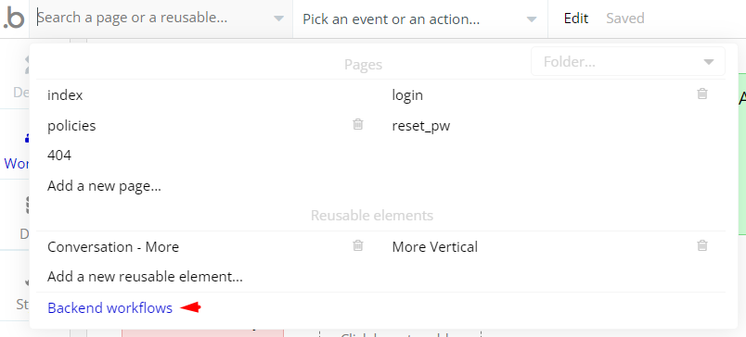
Task: Open the Edit menu in top bar
Action: tap(576, 19)
